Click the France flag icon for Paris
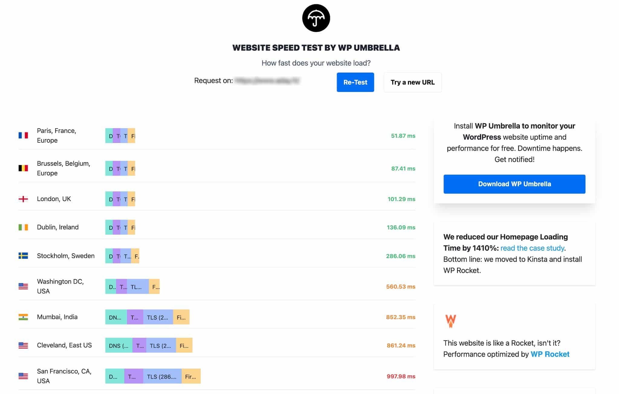The height and width of the screenshot is (394, 619). click(23, 135)
